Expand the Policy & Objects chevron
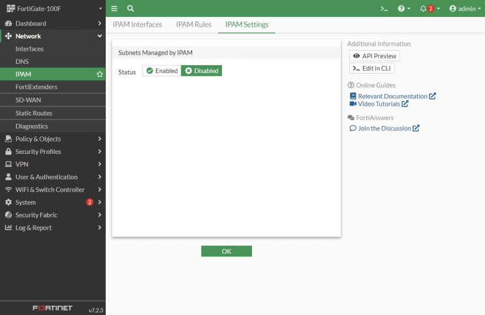Screen dimensions: 485x315 [x=100, y=139]
